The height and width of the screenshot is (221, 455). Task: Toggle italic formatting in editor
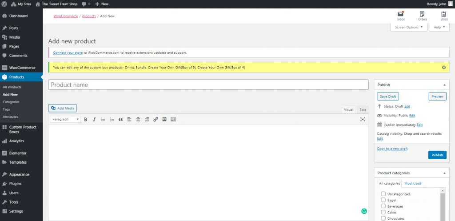(x=94, y=119)
